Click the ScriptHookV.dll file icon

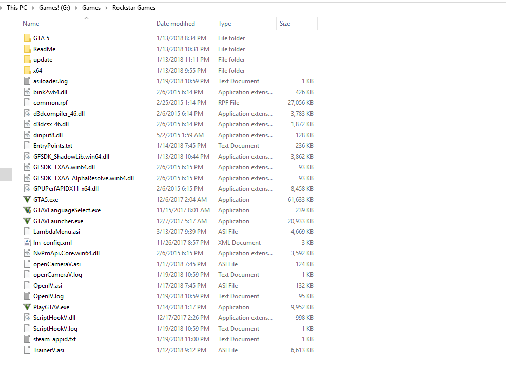click(27, 318)
